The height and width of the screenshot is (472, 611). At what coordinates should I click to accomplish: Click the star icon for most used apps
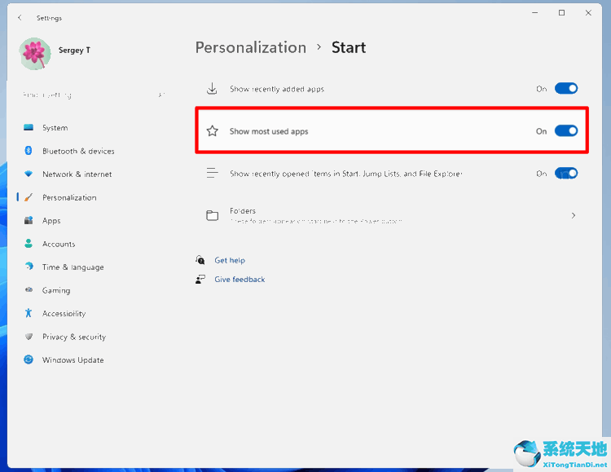[x=212, y=130]
